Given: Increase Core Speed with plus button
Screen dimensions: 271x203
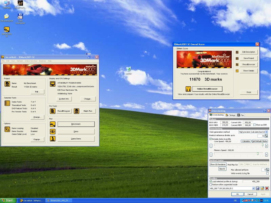Looking at the screenshot, I should [267, 146].
